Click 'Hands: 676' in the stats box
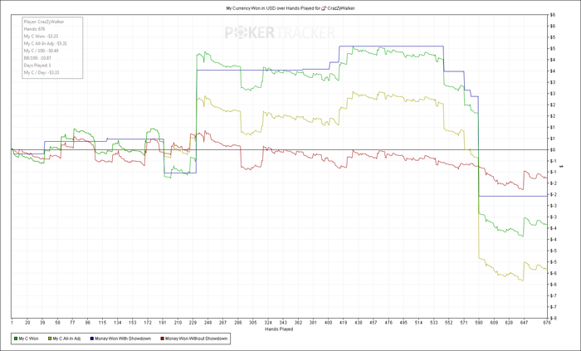The image size is (581, 351). 34,29
